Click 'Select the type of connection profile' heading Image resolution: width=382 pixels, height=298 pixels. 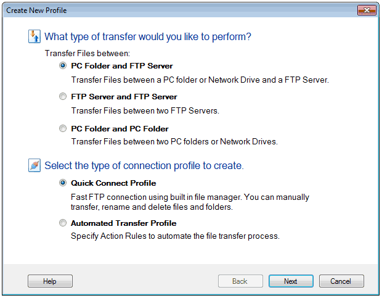[x=144, y=165]
